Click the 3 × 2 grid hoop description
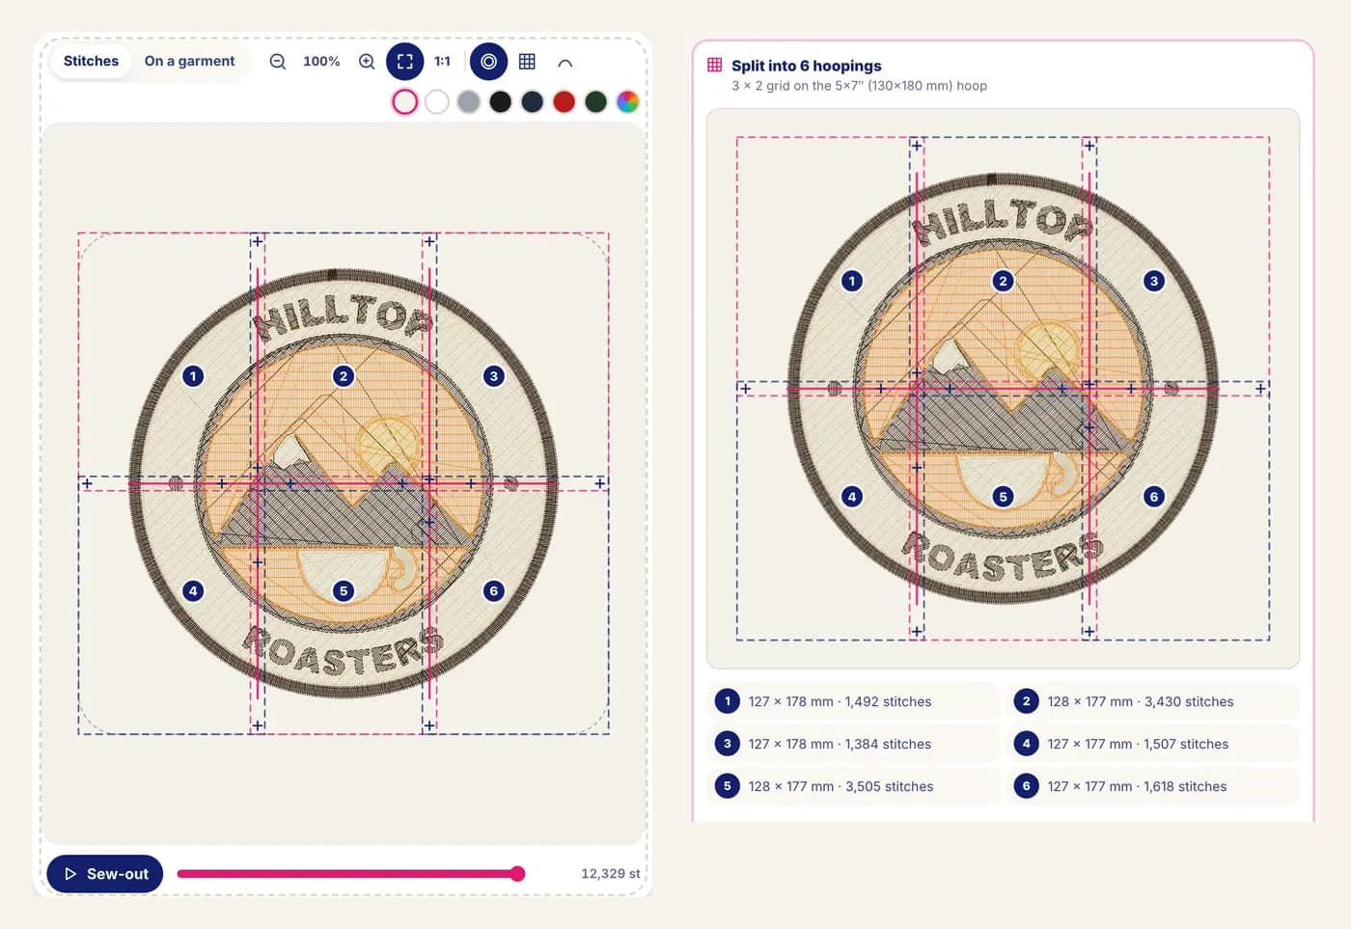The height and width of the screenshot is (929, 1351). coord(859,86)
